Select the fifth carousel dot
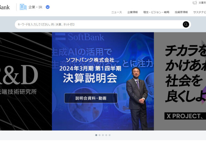 (110, 135)
